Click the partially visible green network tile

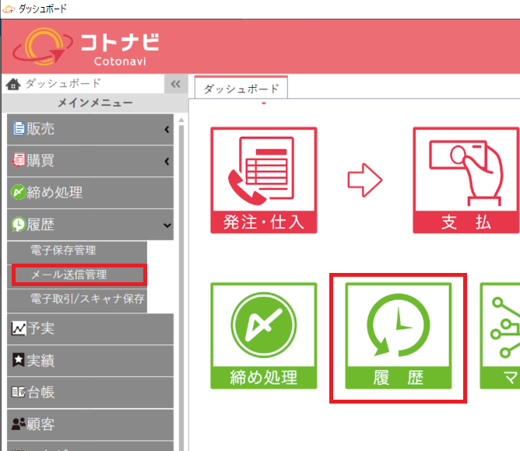pos(501,335)
